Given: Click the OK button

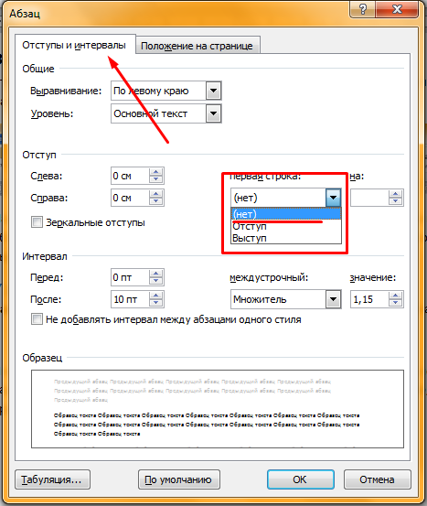Looking at the screenshot, I should coord(300,479).
